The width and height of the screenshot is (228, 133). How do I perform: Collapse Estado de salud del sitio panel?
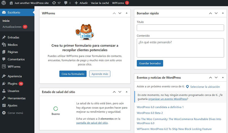127,92
